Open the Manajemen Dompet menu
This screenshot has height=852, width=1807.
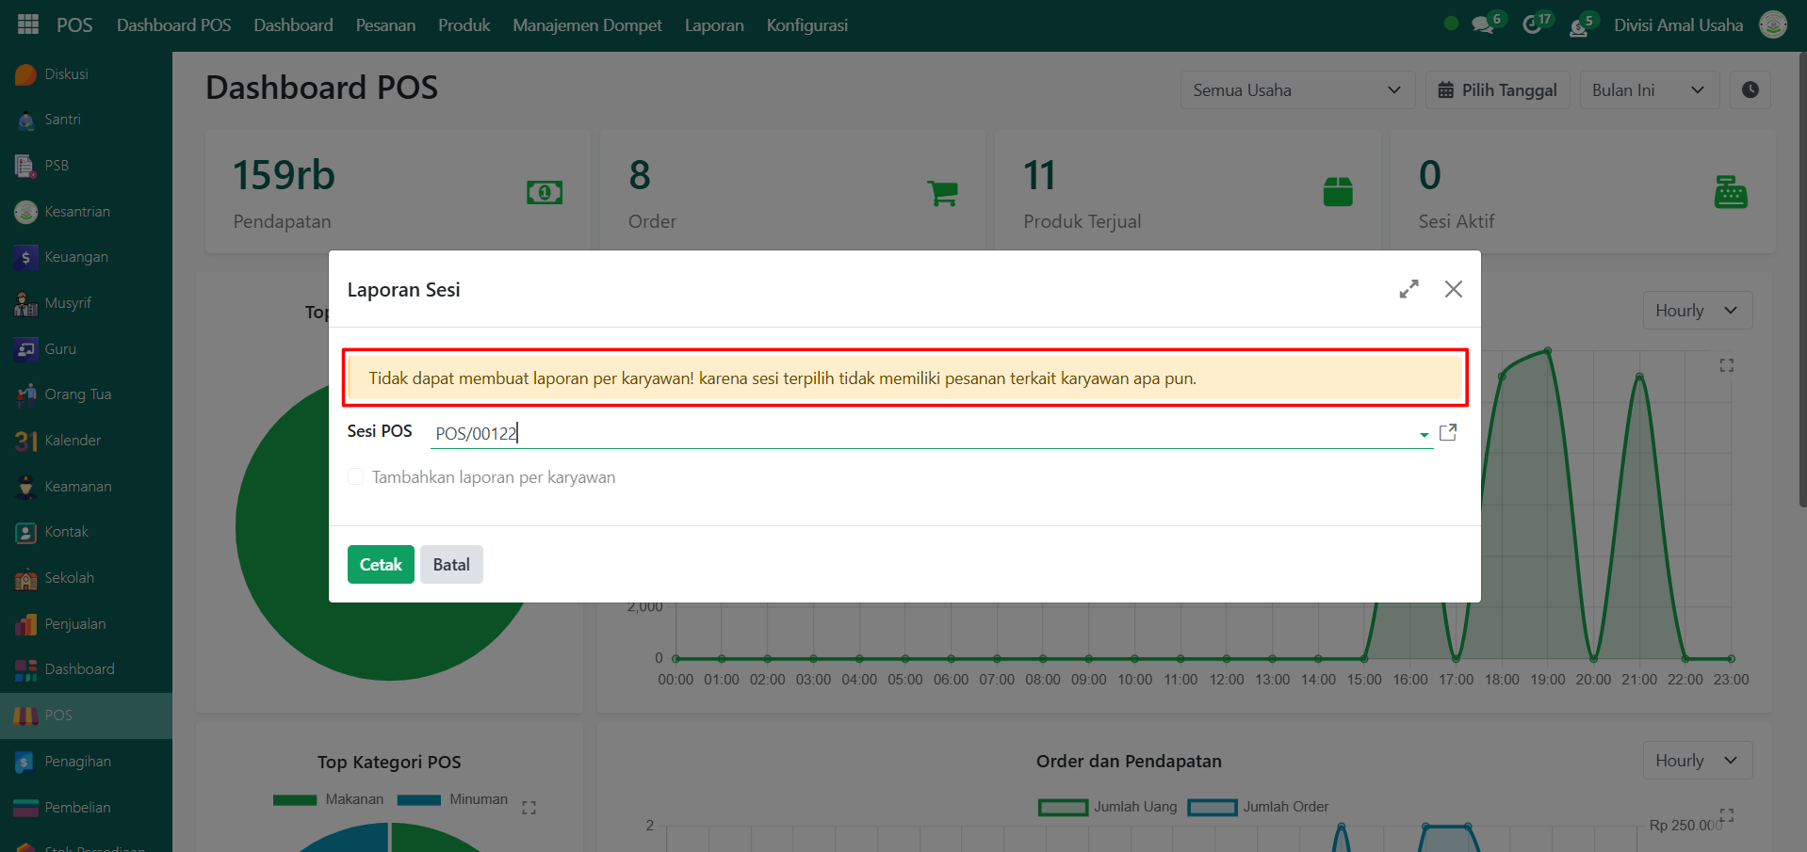pyautogui.click(x=587, y=25)
